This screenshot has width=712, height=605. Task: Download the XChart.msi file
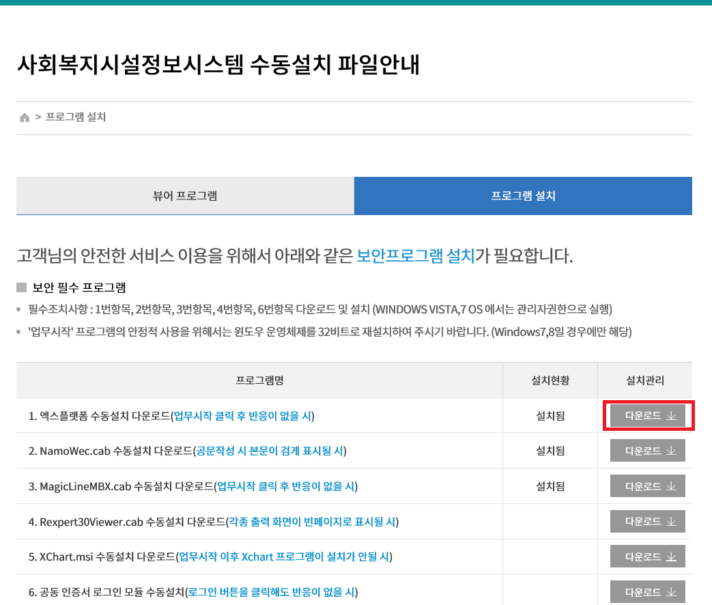pyautogui.click(x=648, y=557)
